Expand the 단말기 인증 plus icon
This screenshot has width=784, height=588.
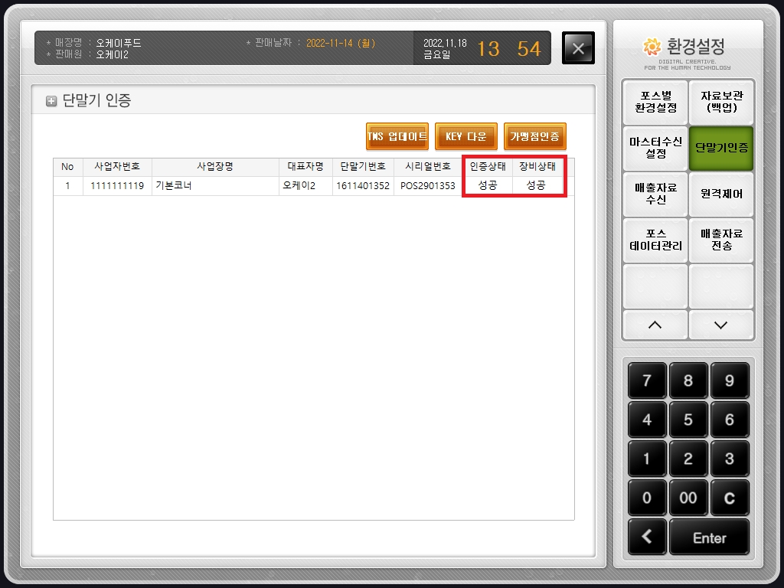tap(51, 101)
